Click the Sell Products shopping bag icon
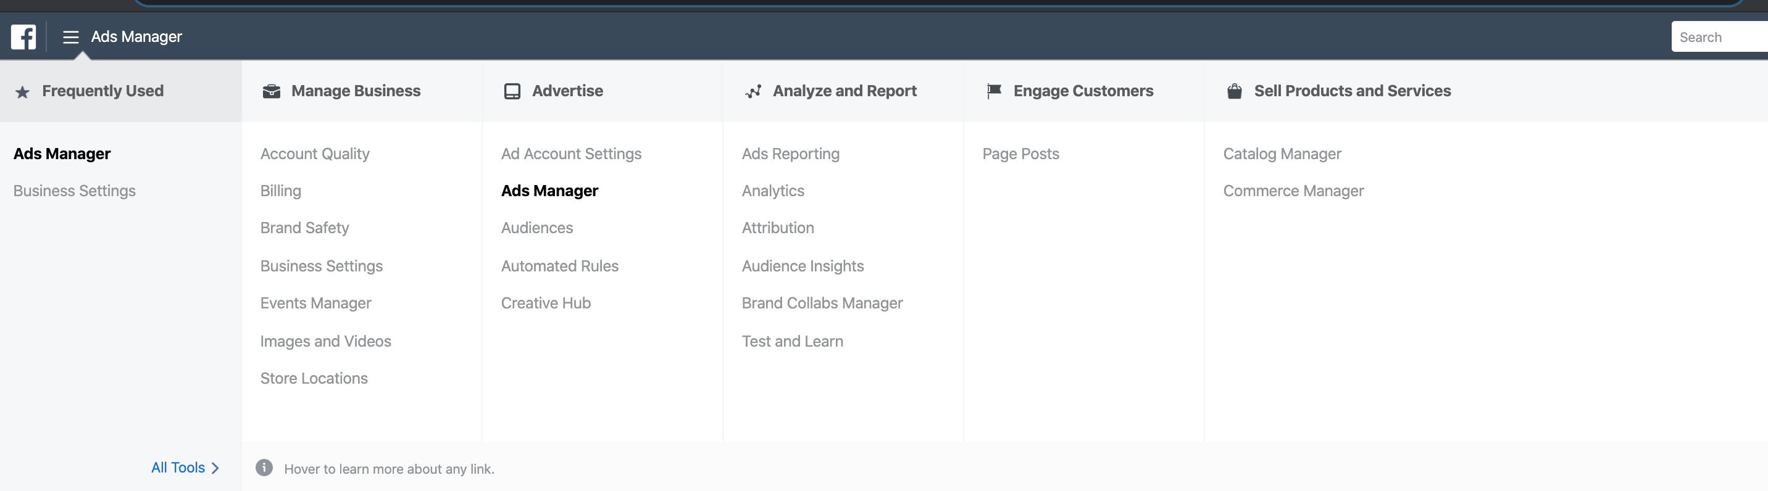The image size is (1768, 491). click(1234, 91)
